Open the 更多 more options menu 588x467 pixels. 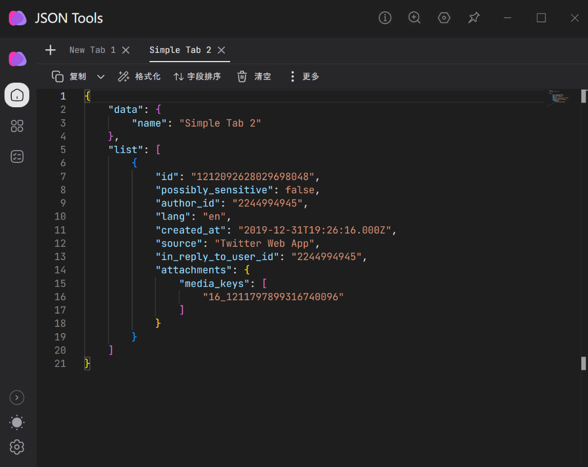click(304, 76)
